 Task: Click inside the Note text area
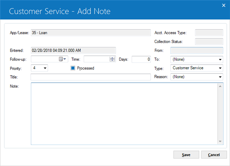[124, 114]
